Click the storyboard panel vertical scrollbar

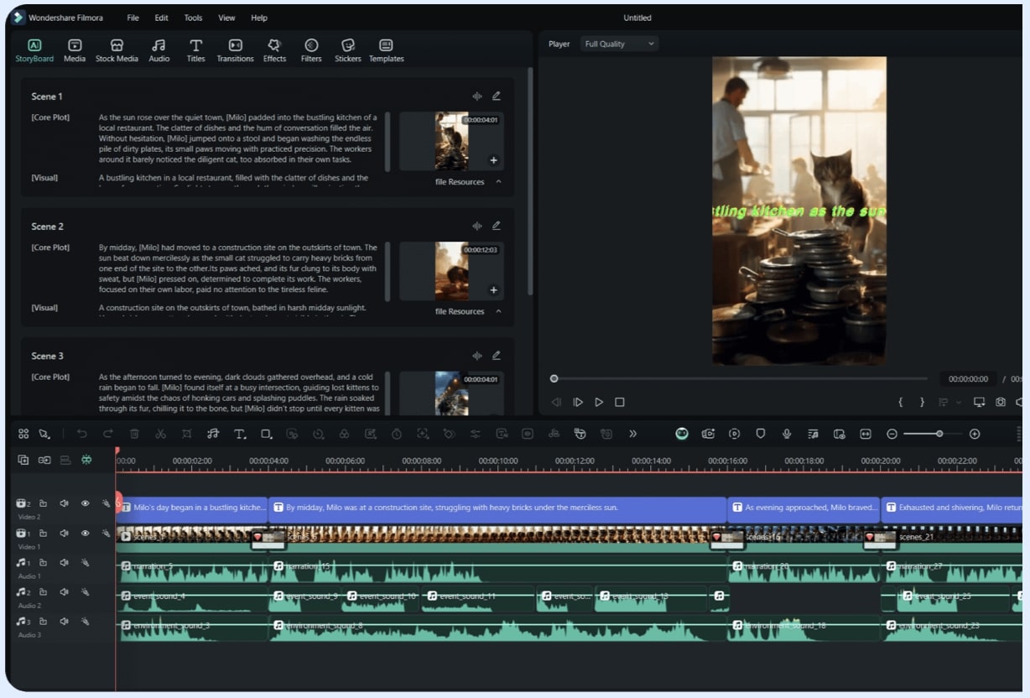coord(530,180)
